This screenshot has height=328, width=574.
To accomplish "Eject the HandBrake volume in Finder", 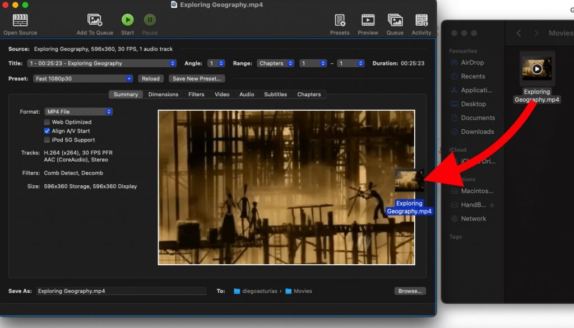I will pyautogui.click(x=492, y=205).
